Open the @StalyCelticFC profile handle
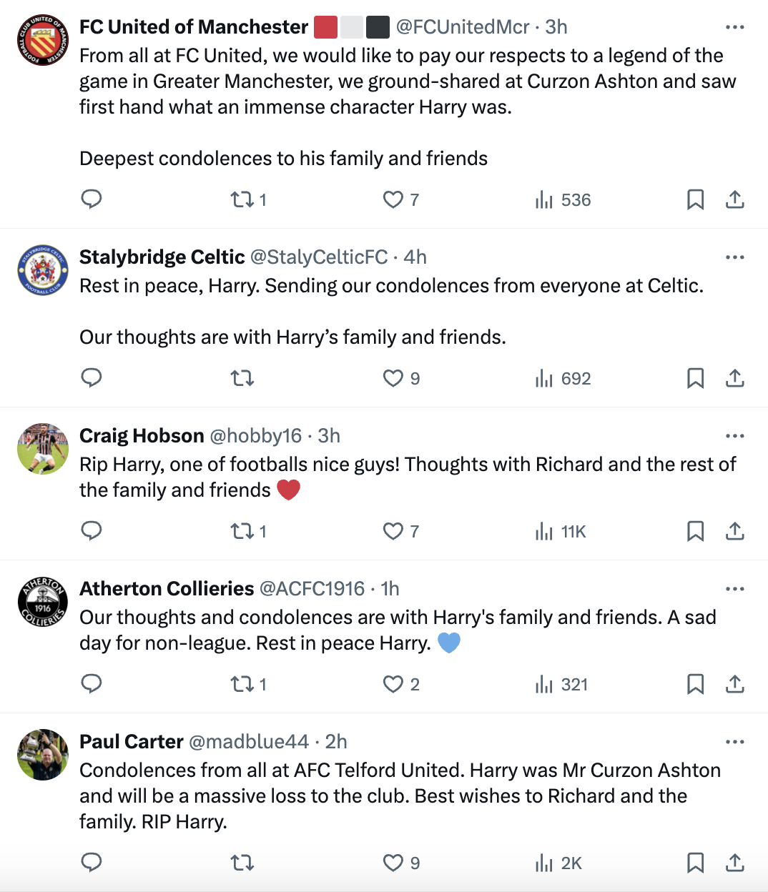Viewport: 768px width, 892px height. (x=319, y=257)
